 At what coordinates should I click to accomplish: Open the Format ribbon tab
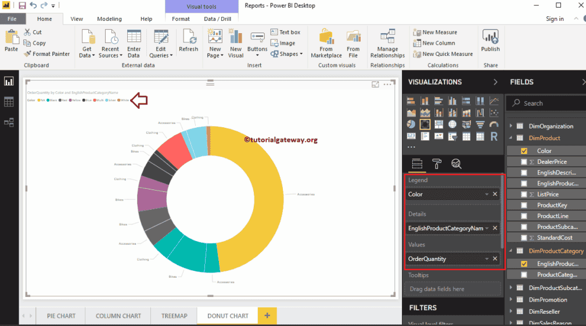pos(181,19)
